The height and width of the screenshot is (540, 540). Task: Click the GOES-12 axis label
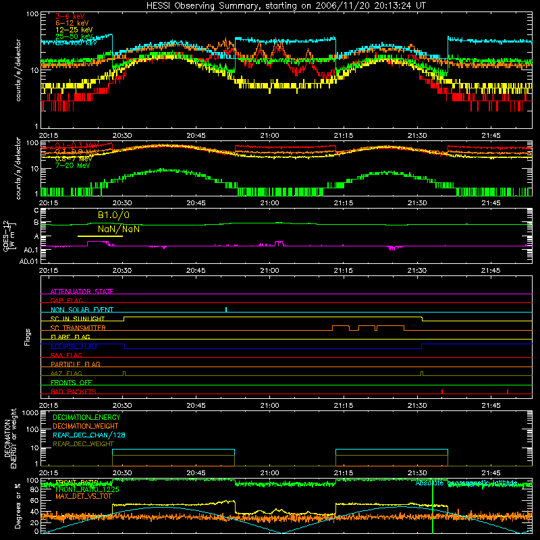[x=9, y=236]
